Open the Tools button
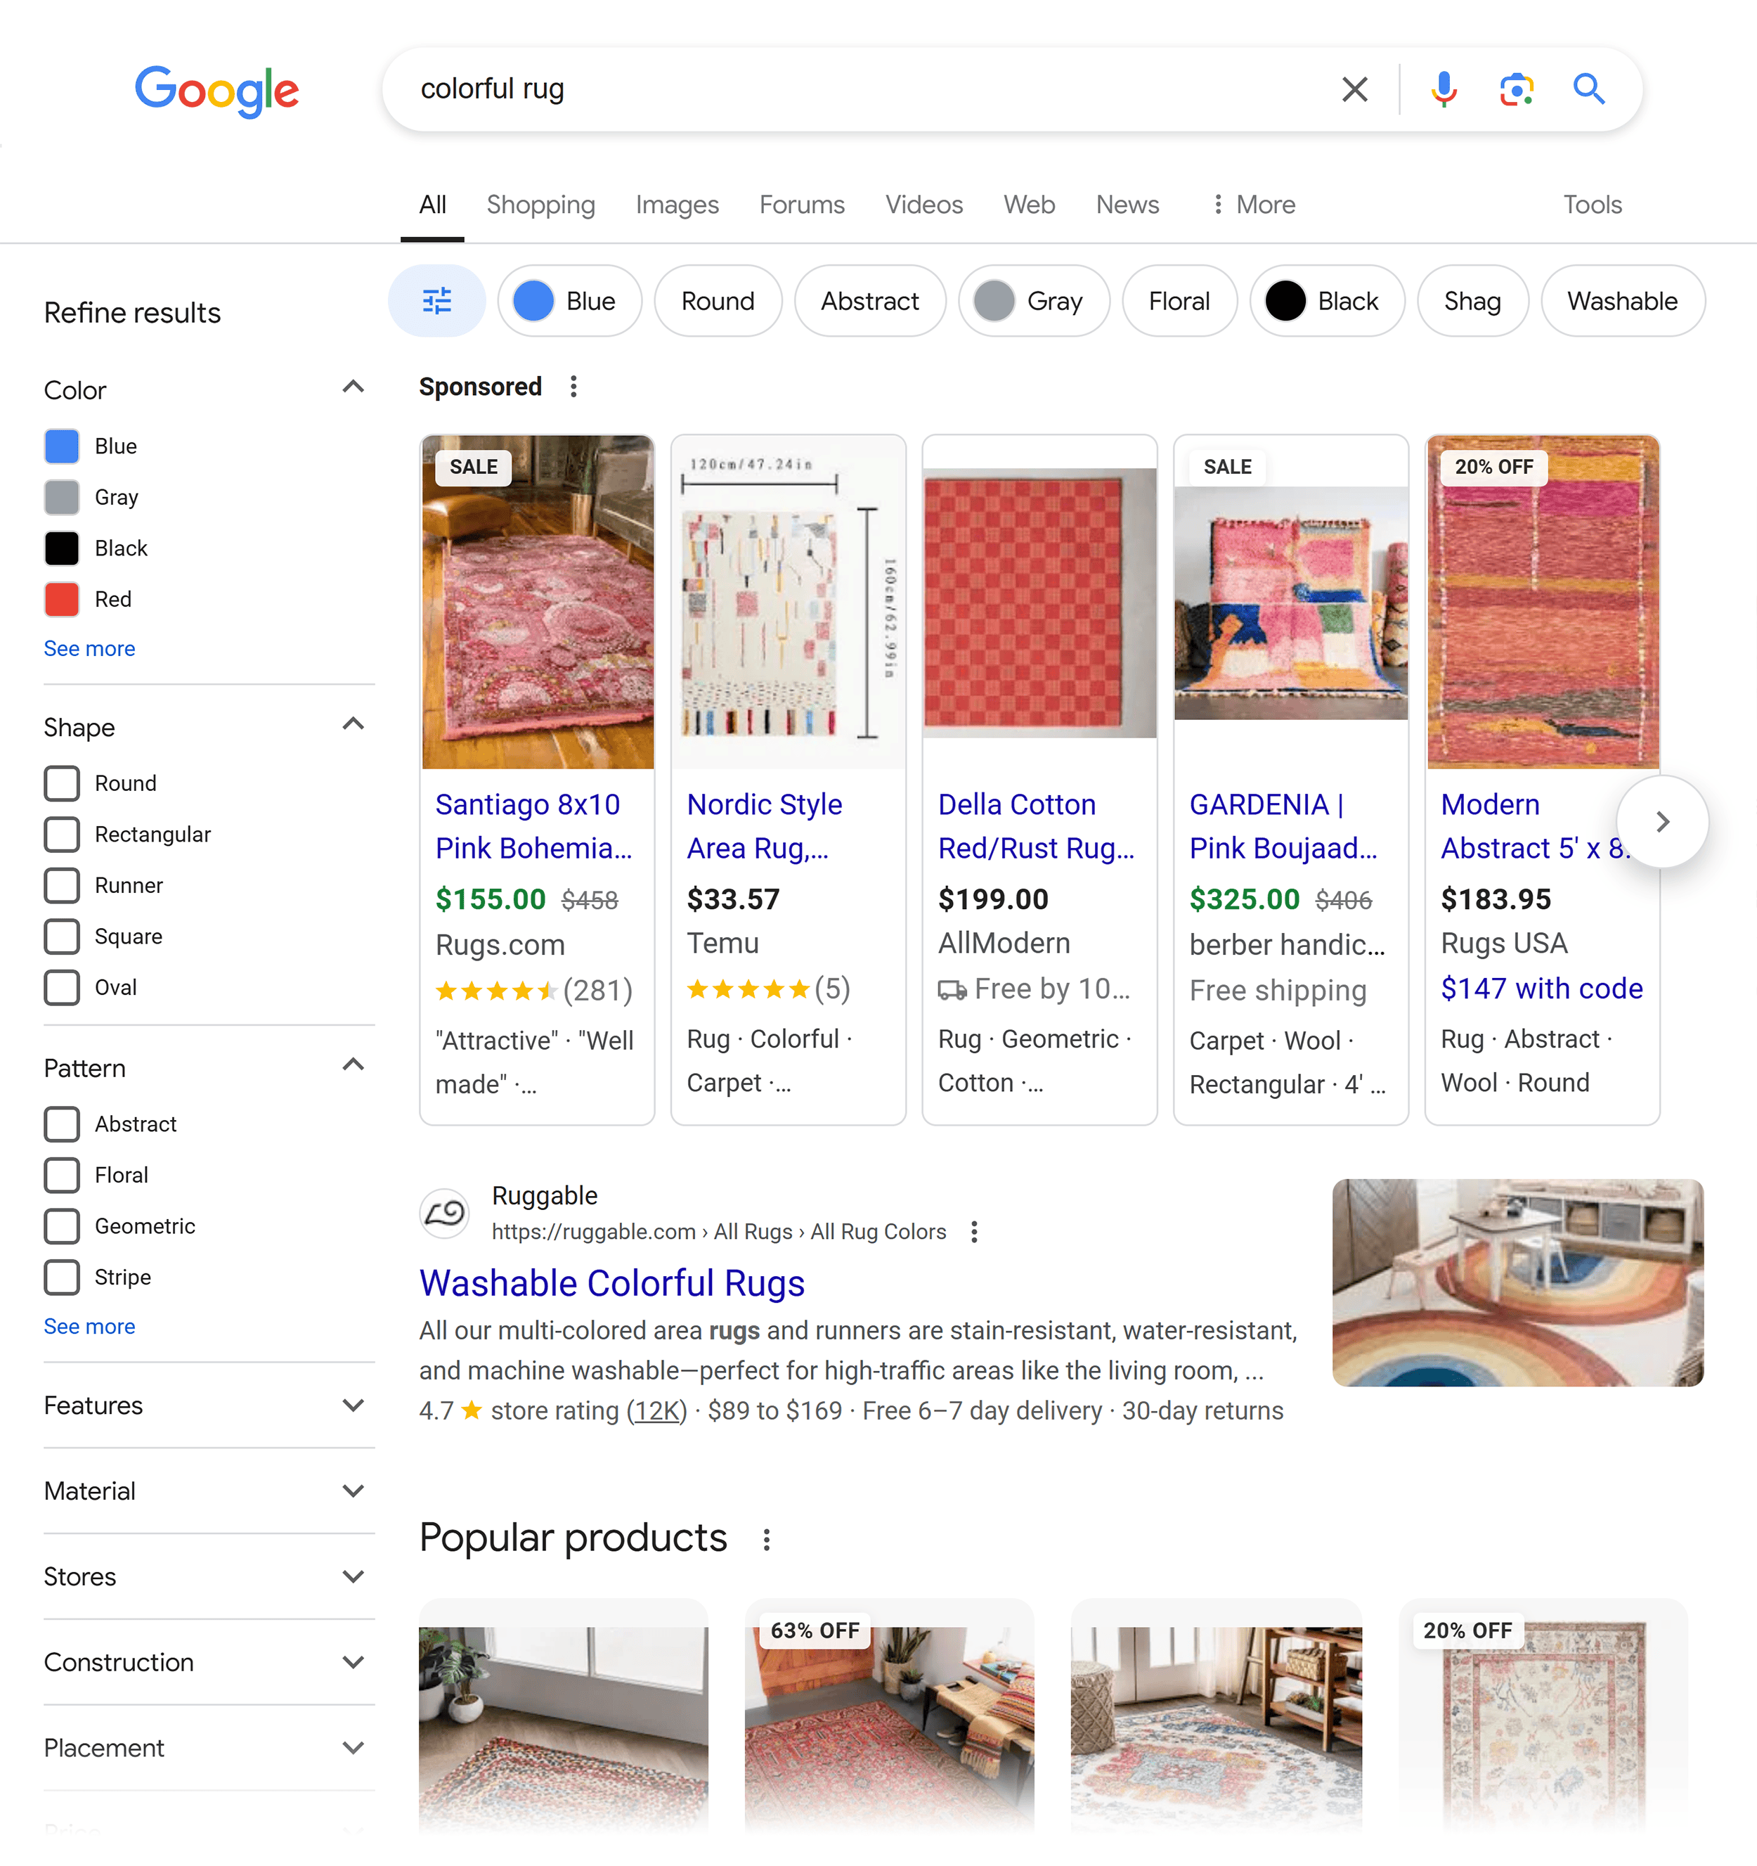The width and height of the screenshot is (1757, 1866). (1592, 205)
